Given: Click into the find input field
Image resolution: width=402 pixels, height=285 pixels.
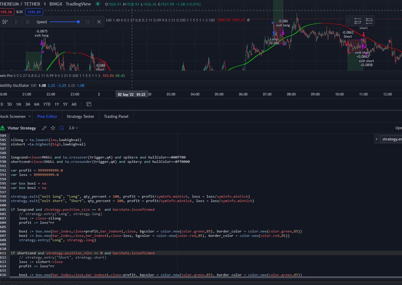Looking at the screenshot, I should pyautogui.click(x=391, y=139).
